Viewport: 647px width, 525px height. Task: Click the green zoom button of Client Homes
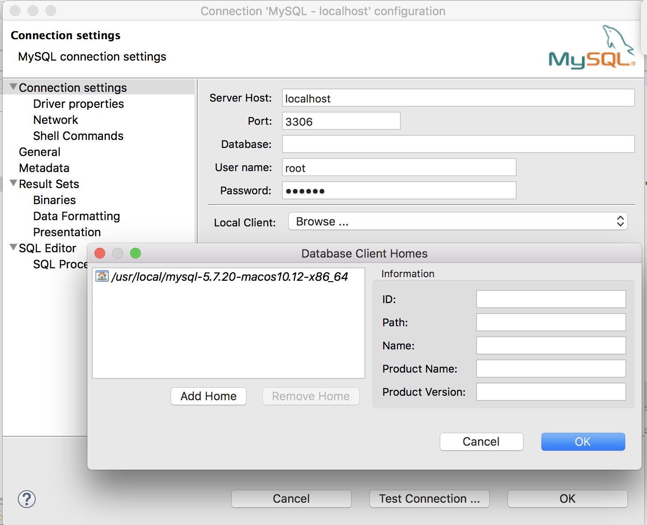pos(135,254)
